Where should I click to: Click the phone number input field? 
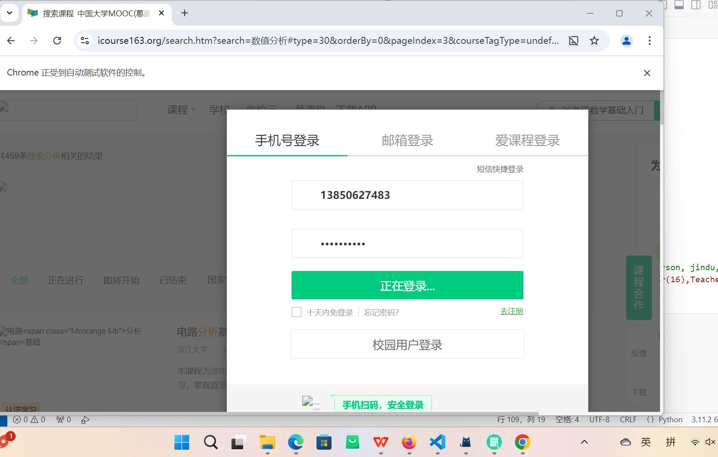[407, 195]
